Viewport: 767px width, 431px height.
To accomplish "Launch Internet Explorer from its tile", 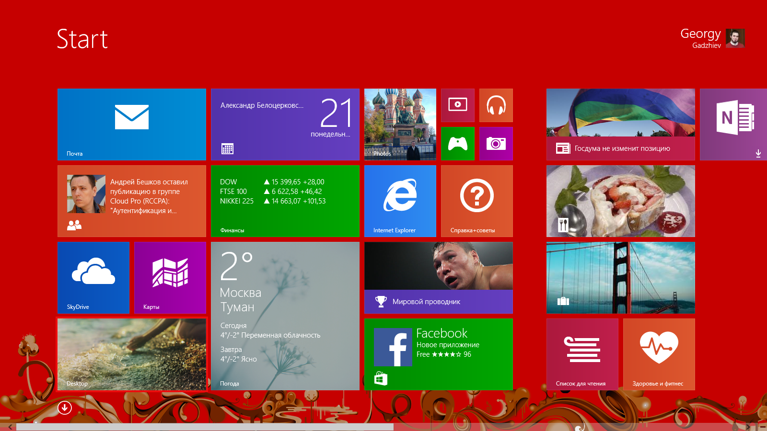I will point(399,201).
